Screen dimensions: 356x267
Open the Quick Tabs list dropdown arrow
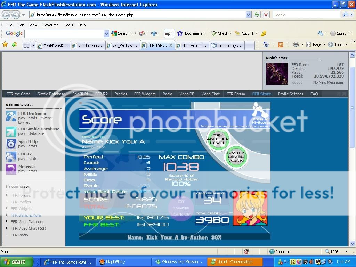33,45
